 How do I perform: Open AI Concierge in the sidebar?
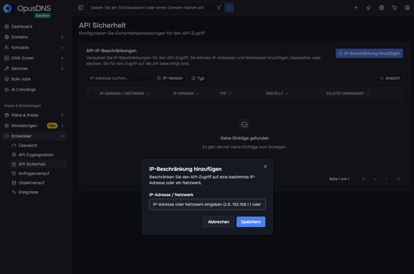35,90
